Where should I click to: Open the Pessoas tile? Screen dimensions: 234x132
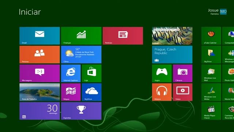tap(39, 55)
